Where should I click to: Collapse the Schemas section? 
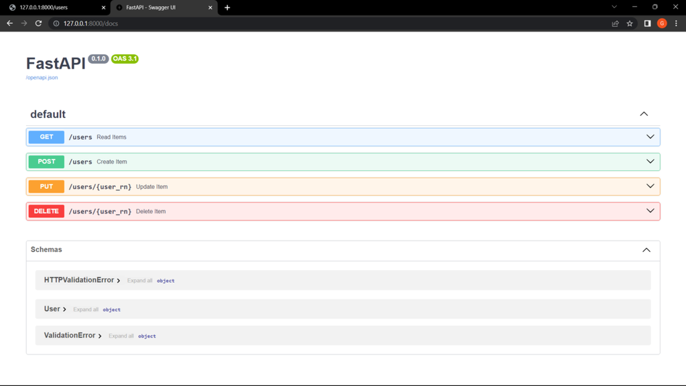tap(646, 250)
